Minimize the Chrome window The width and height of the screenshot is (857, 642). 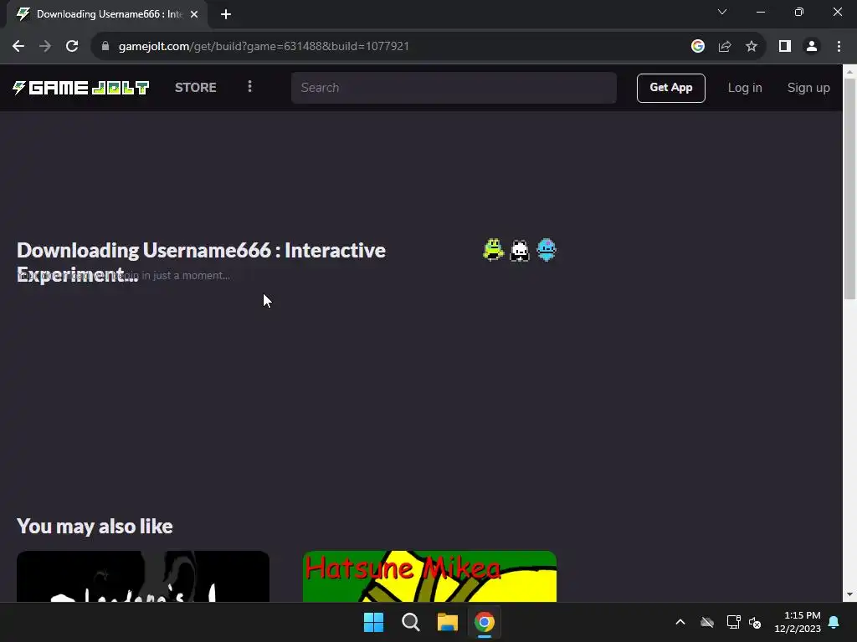761,12
